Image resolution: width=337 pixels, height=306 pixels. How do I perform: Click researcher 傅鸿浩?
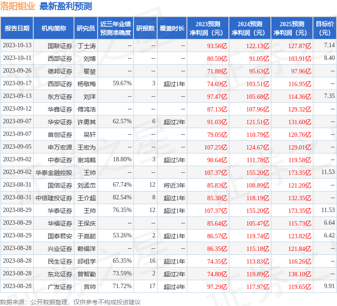(87, 109)
